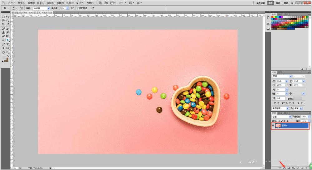Choose the Pen tool
Viewport: 312px width, 170px height.
tap(3, 44)
